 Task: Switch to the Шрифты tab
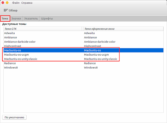click(x=47, y=19)
